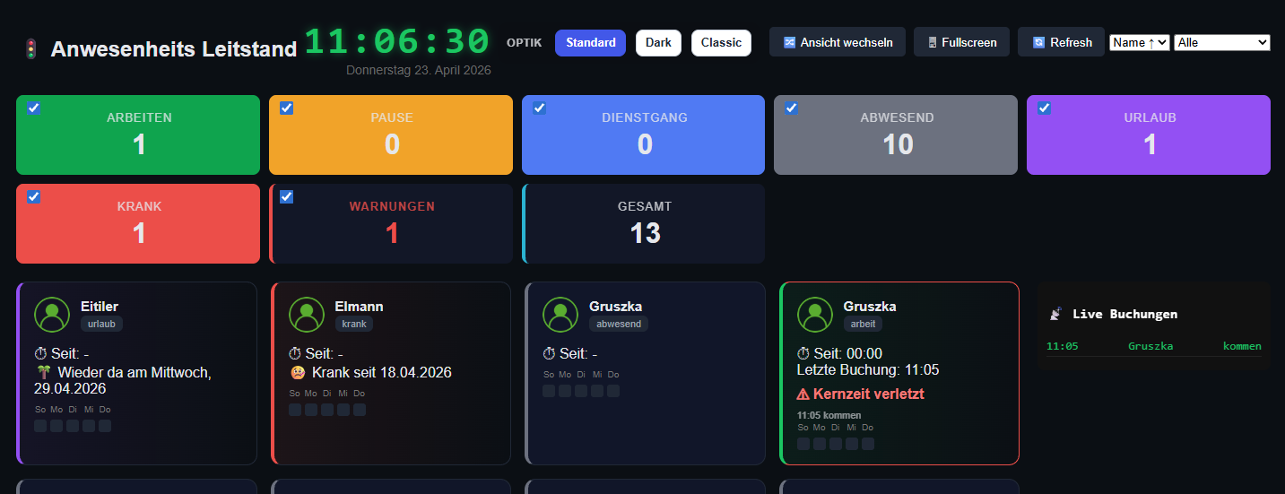Click 'Krank seit 18.04.2026' text
This screenshot has width=1285, height=494.
point(382,372)
